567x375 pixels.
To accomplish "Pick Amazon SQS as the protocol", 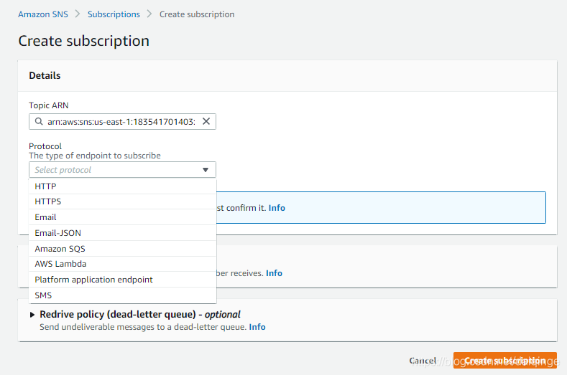I will coord(122,248).
